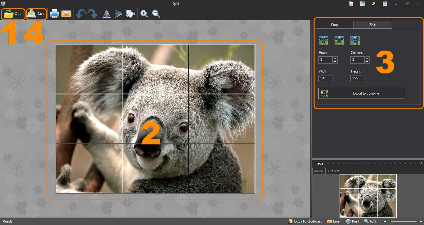
Task: Click the printer icon in the top toolbar
Action: pyautogui.click(x=55, y=14)
